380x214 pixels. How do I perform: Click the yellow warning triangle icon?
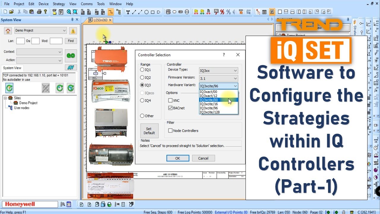coord(73,31)
